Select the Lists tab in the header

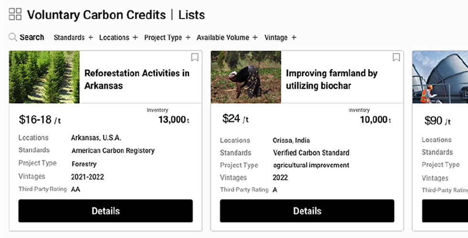(192, 15)
